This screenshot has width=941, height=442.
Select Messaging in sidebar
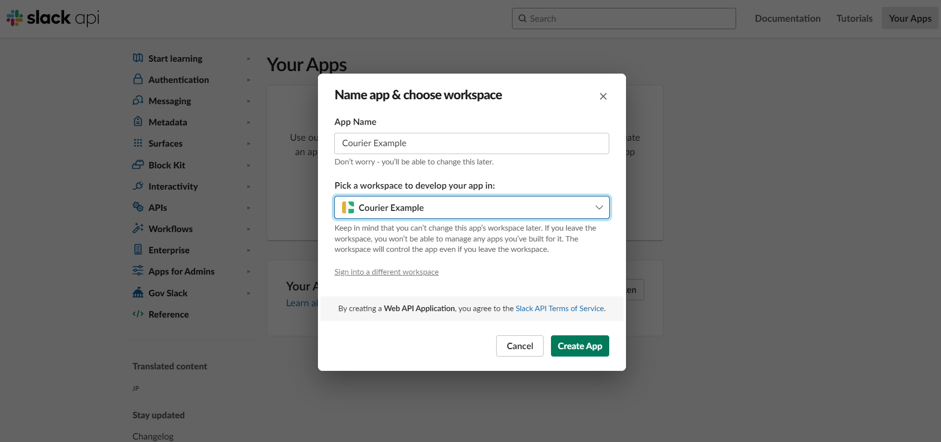click(170, 101)
